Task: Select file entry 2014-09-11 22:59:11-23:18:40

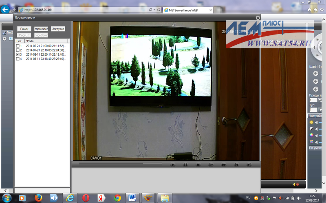Action: coord(46,54)
